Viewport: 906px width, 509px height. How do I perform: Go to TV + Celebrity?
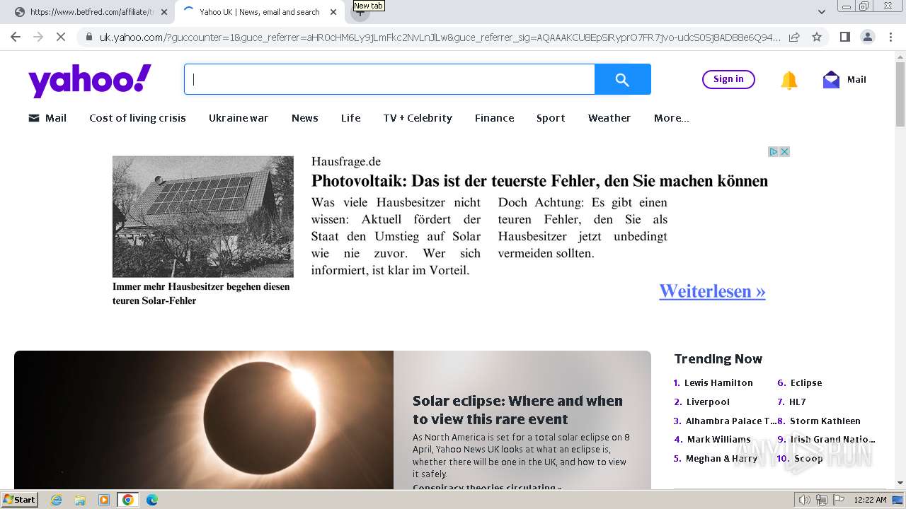418,118
